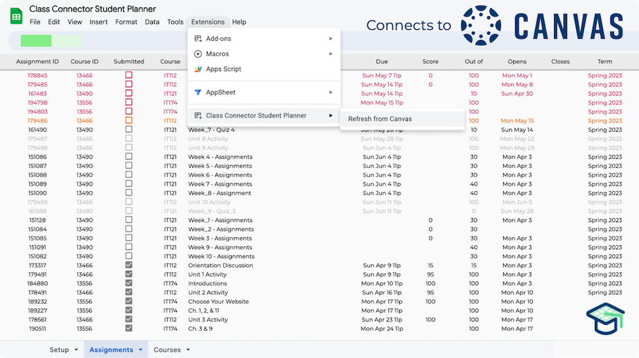Choose Macros from the Extensions menu
Viewport: 639px width, 358px height.
[264, 54]
